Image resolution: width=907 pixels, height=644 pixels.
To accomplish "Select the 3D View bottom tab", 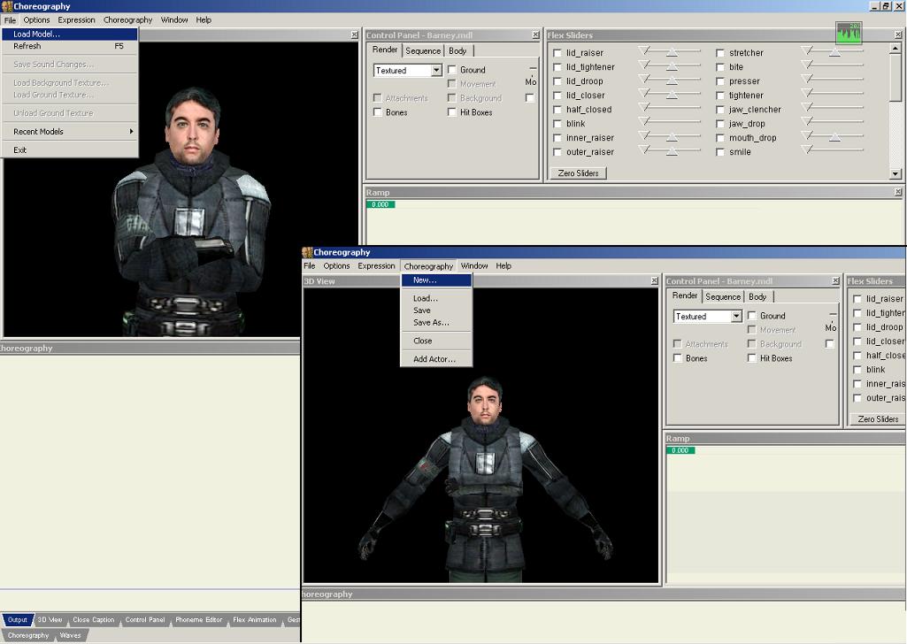I will pyautogui.click(x=50, y=620).
